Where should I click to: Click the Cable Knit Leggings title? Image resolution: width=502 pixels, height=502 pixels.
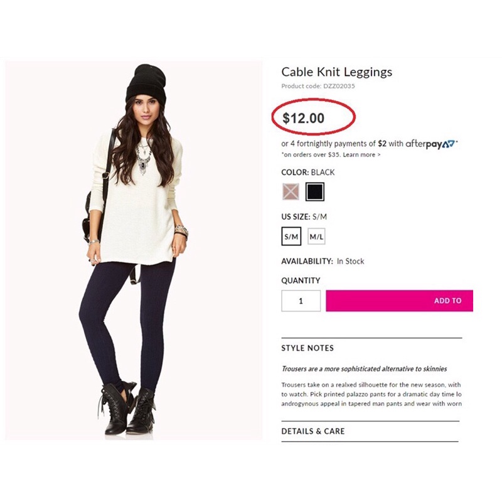click(337, 72)
